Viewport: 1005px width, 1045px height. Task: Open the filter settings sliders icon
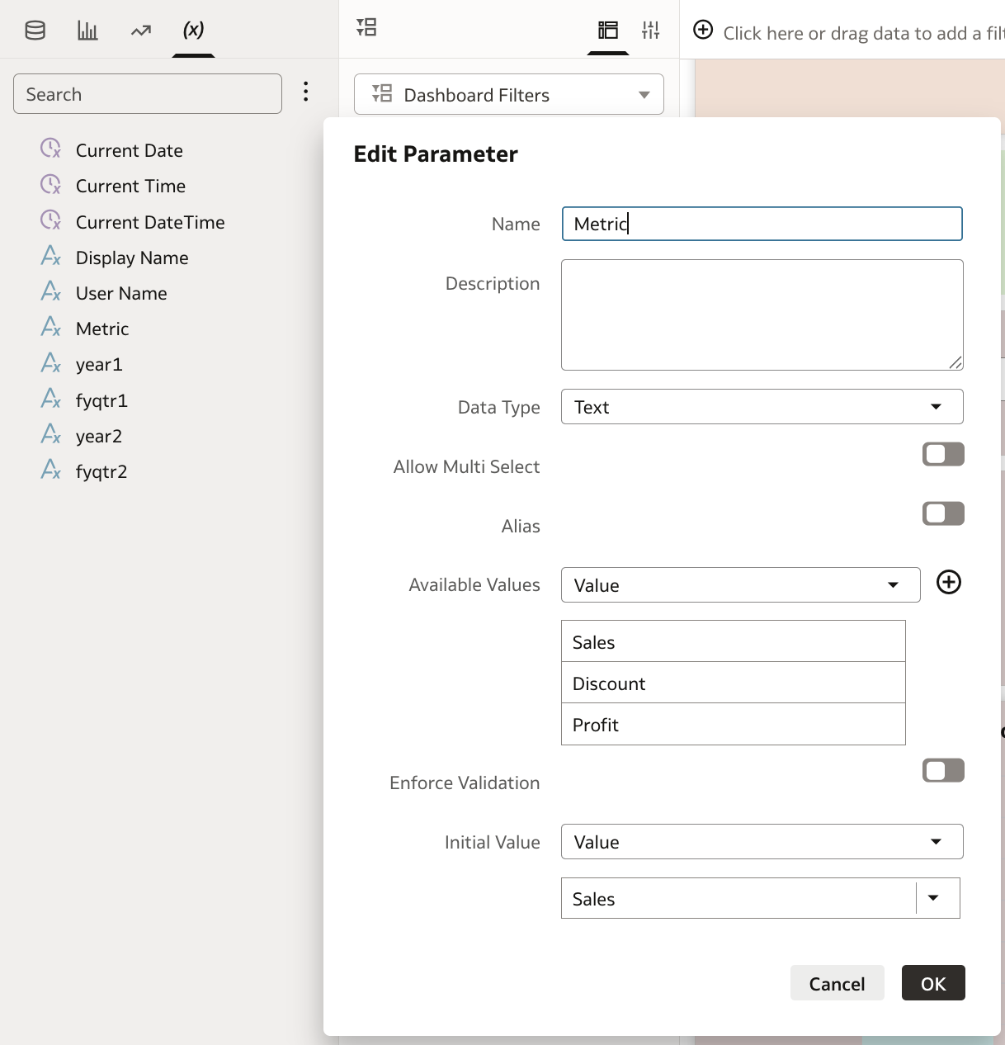(651, 30)
